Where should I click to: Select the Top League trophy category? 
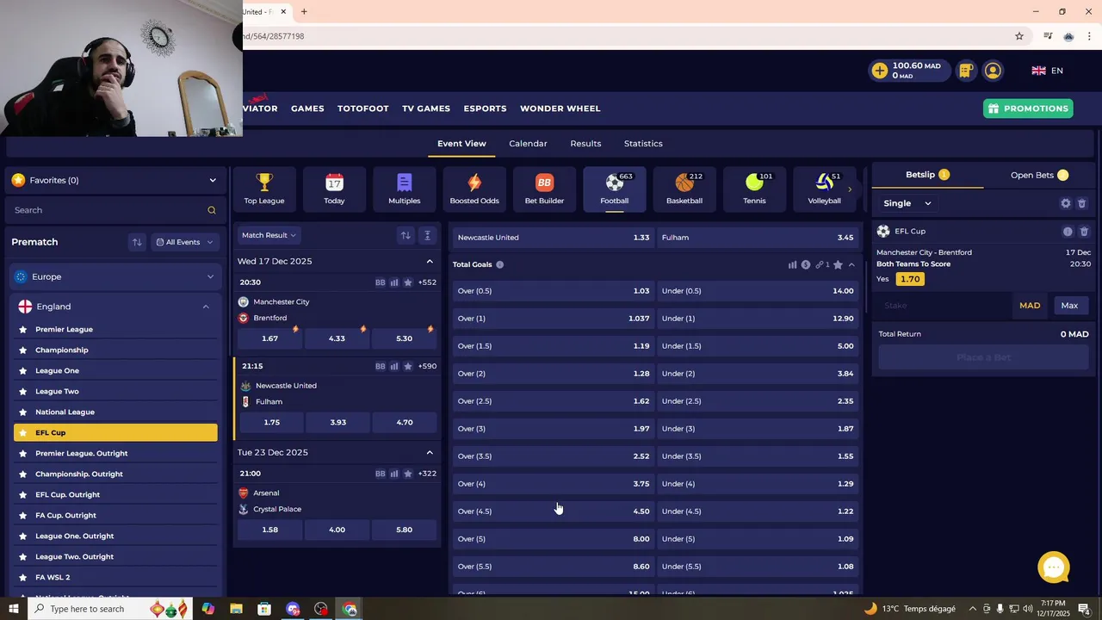tap(264, 189)
